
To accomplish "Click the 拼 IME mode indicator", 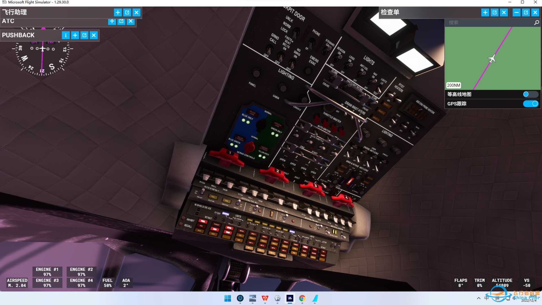I will pos(497,298).
